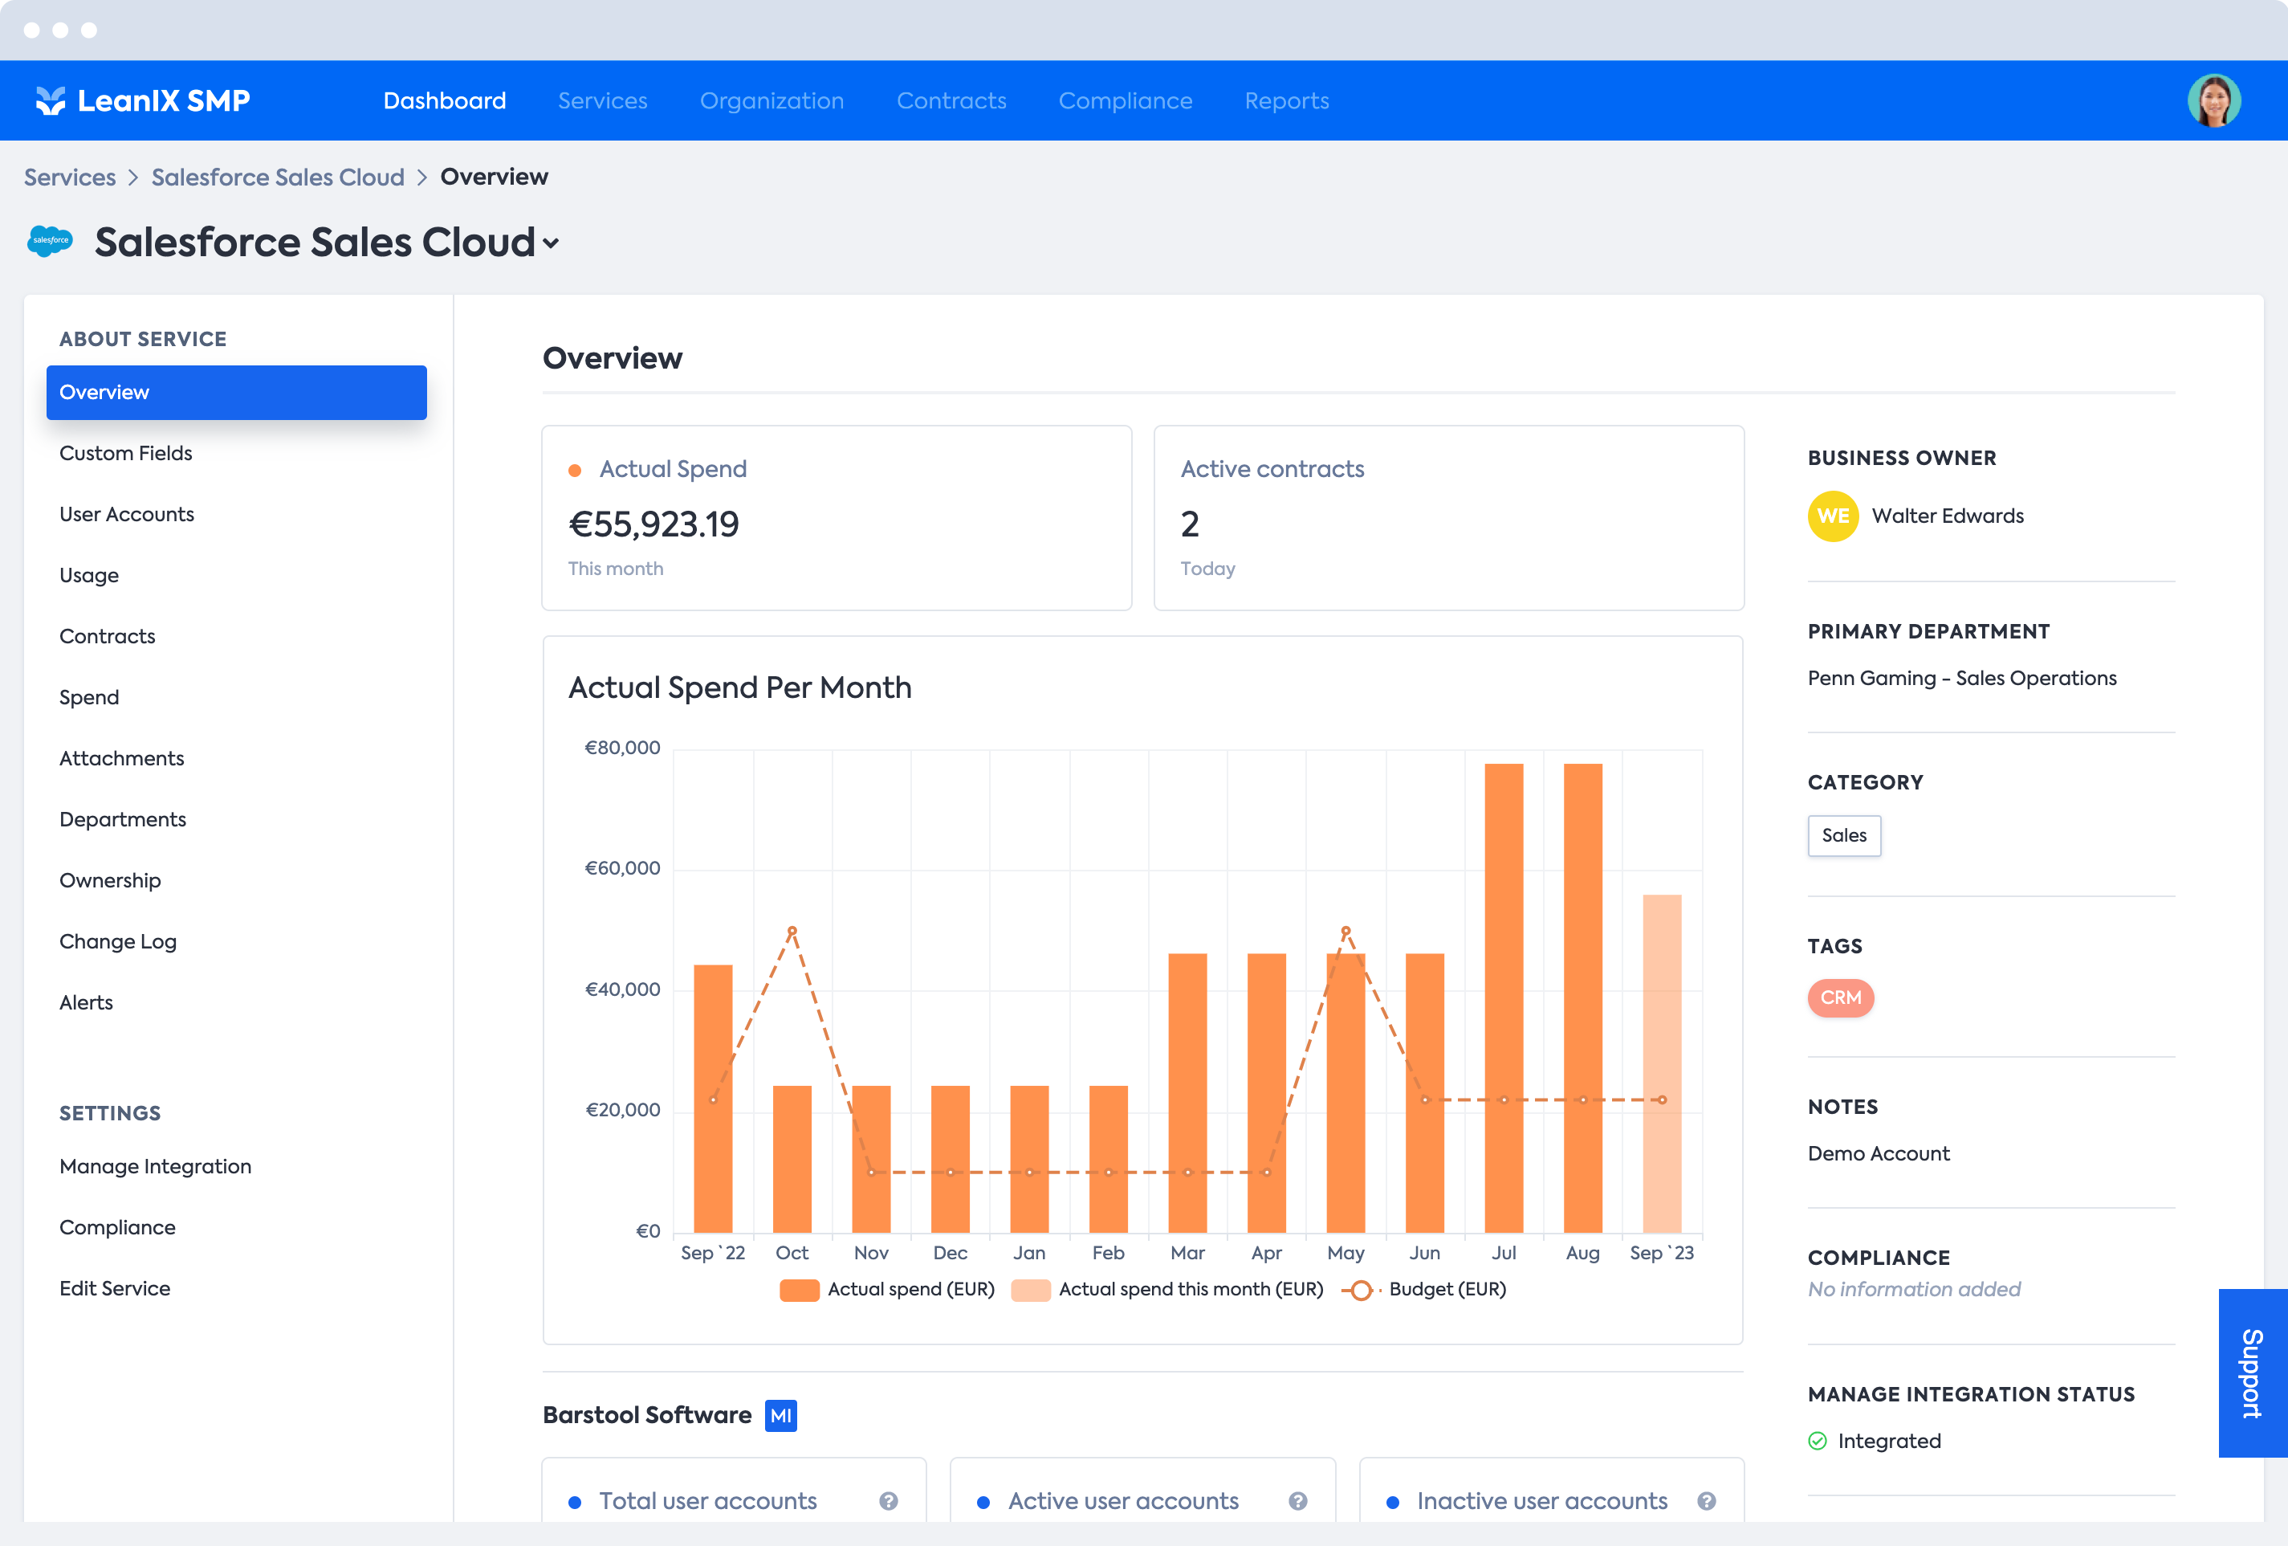Open Spend in the sidebar
This screenshot has width=2288, height=1546.
88,697
